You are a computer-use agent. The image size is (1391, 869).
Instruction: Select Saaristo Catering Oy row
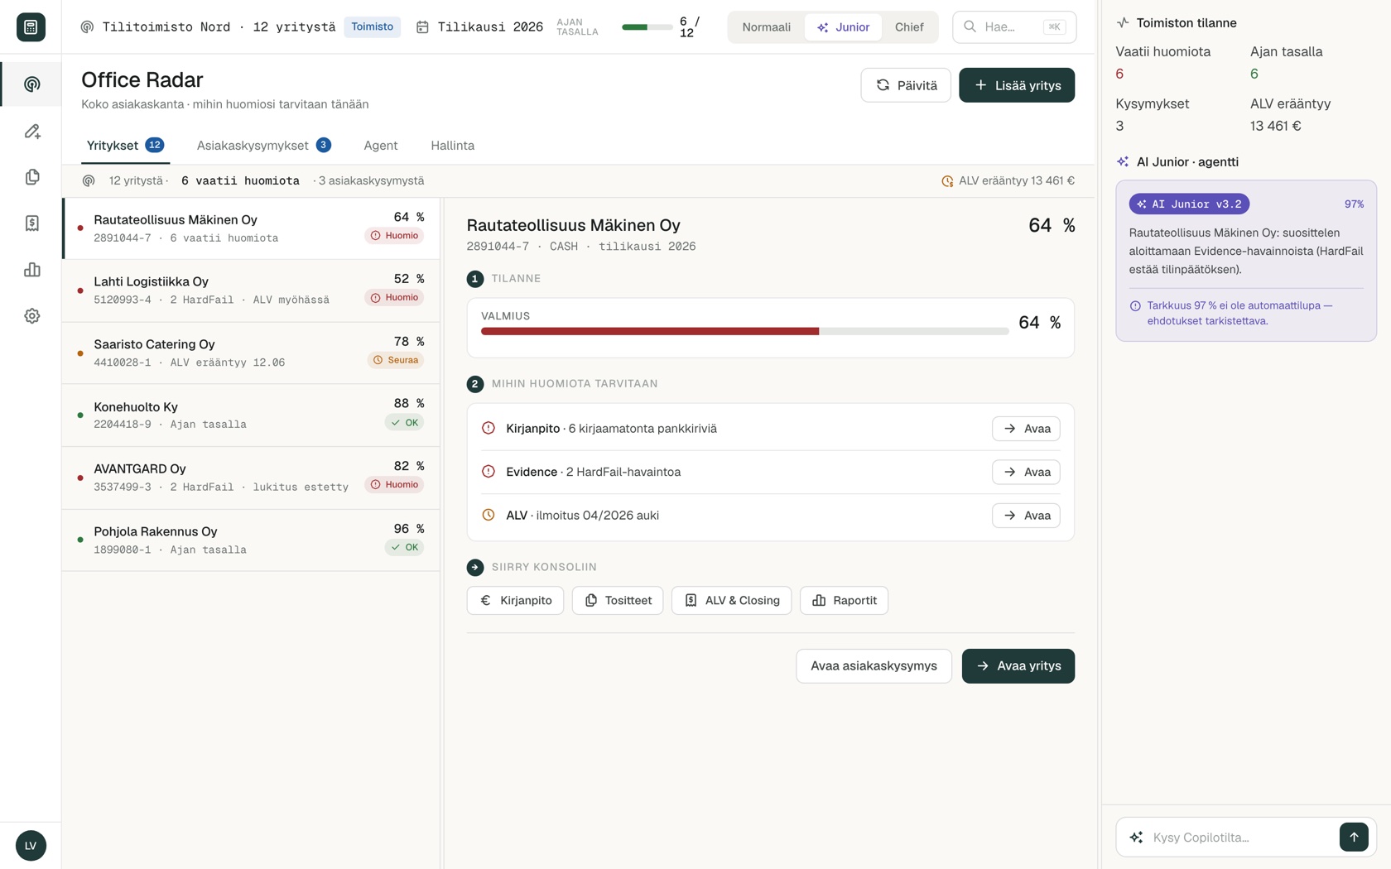click(252, 353)
